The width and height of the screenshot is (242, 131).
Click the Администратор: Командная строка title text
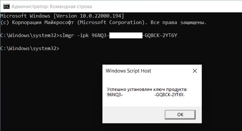pyautogui.click(x=52, y=7)
